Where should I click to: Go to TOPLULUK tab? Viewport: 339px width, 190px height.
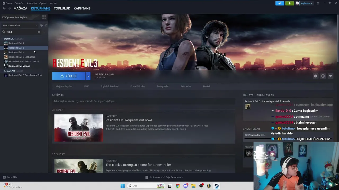click(x=62, y=8)
